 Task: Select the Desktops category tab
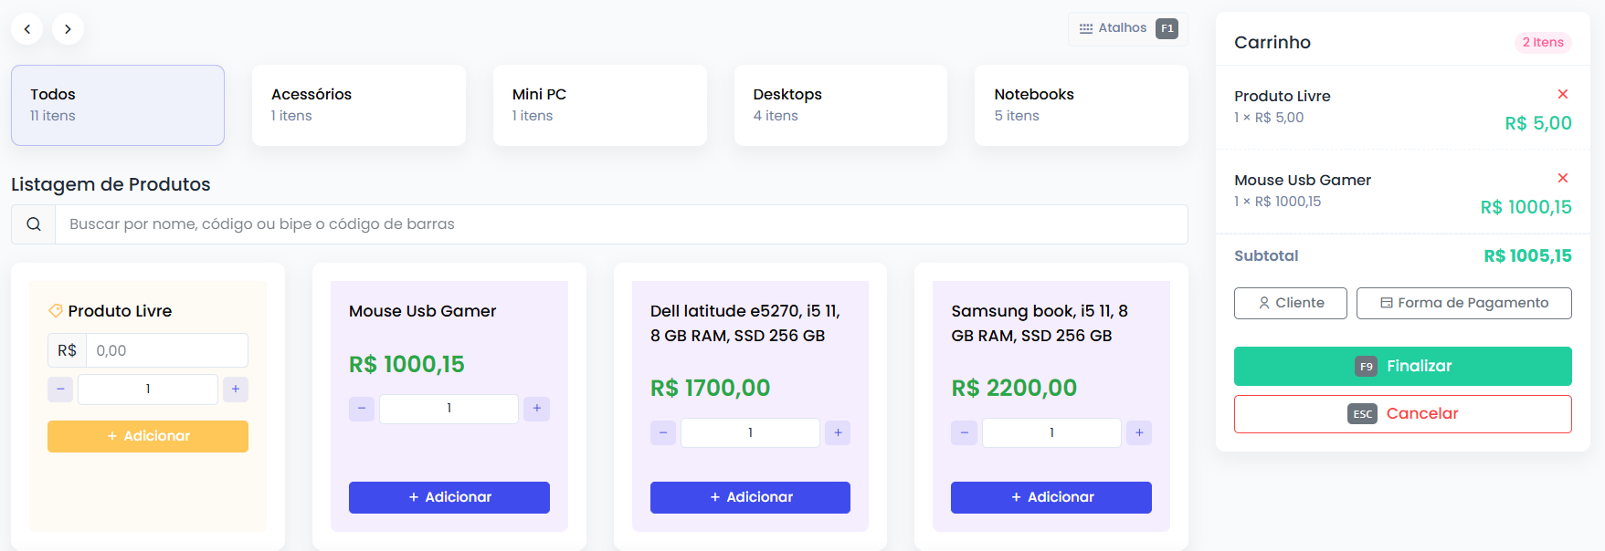click(x=840, y=105)
